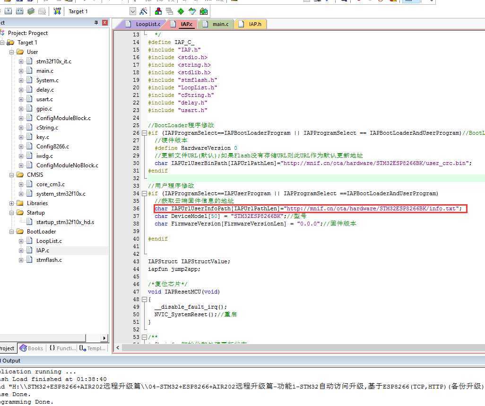Select Config8266.c in project tree
Viewport: 485px width, 406px height.
[x=52, y=147]
